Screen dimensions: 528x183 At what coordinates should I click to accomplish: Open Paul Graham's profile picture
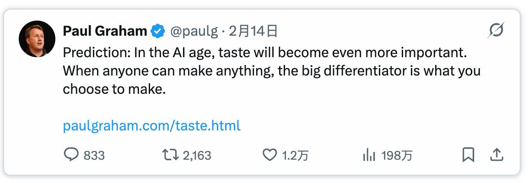(37, 39)
